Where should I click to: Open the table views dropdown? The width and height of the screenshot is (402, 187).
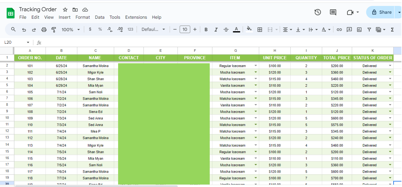381,30
